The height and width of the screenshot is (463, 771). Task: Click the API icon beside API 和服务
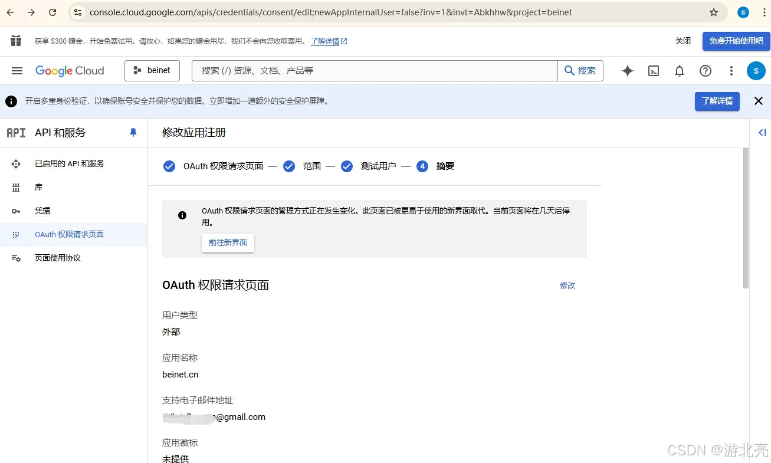point(16,133)
